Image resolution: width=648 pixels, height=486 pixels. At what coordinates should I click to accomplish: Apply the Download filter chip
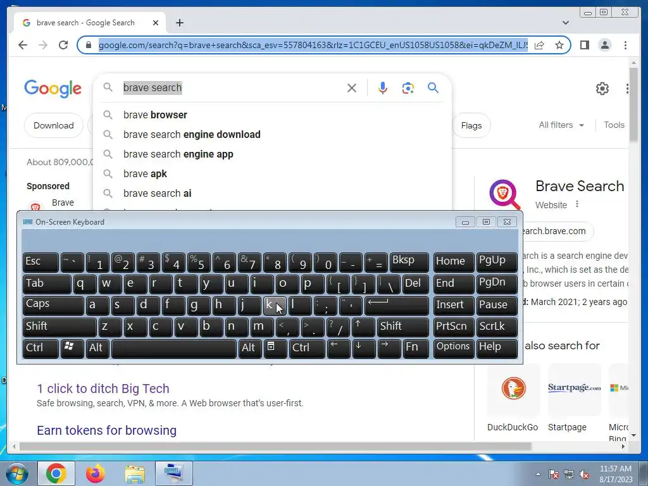point(54,125)
